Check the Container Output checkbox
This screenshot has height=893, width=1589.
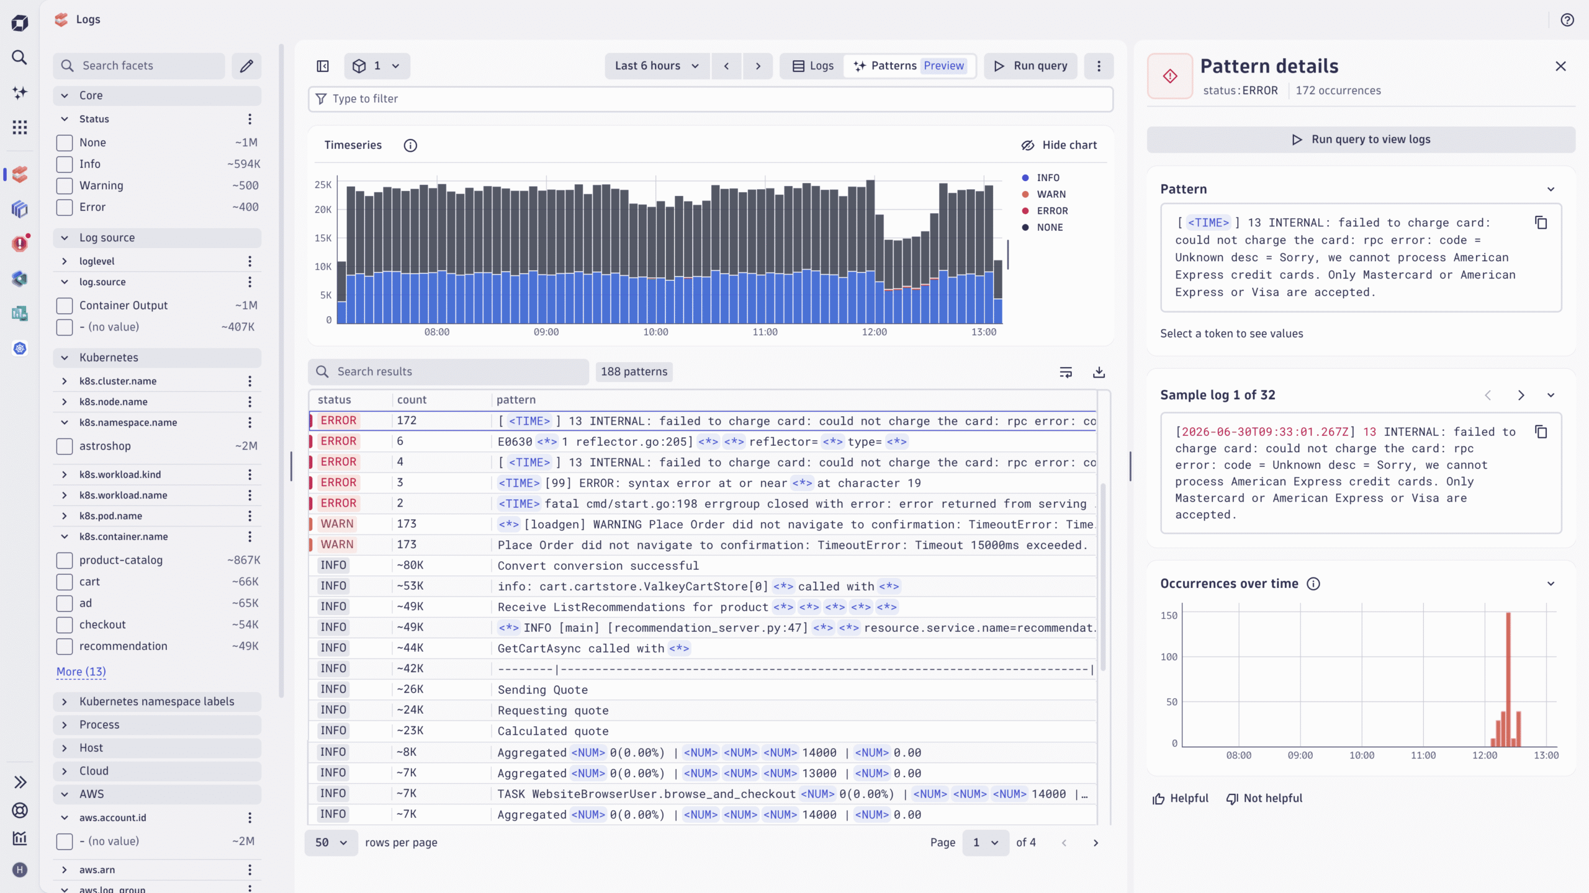click(65, 306)
